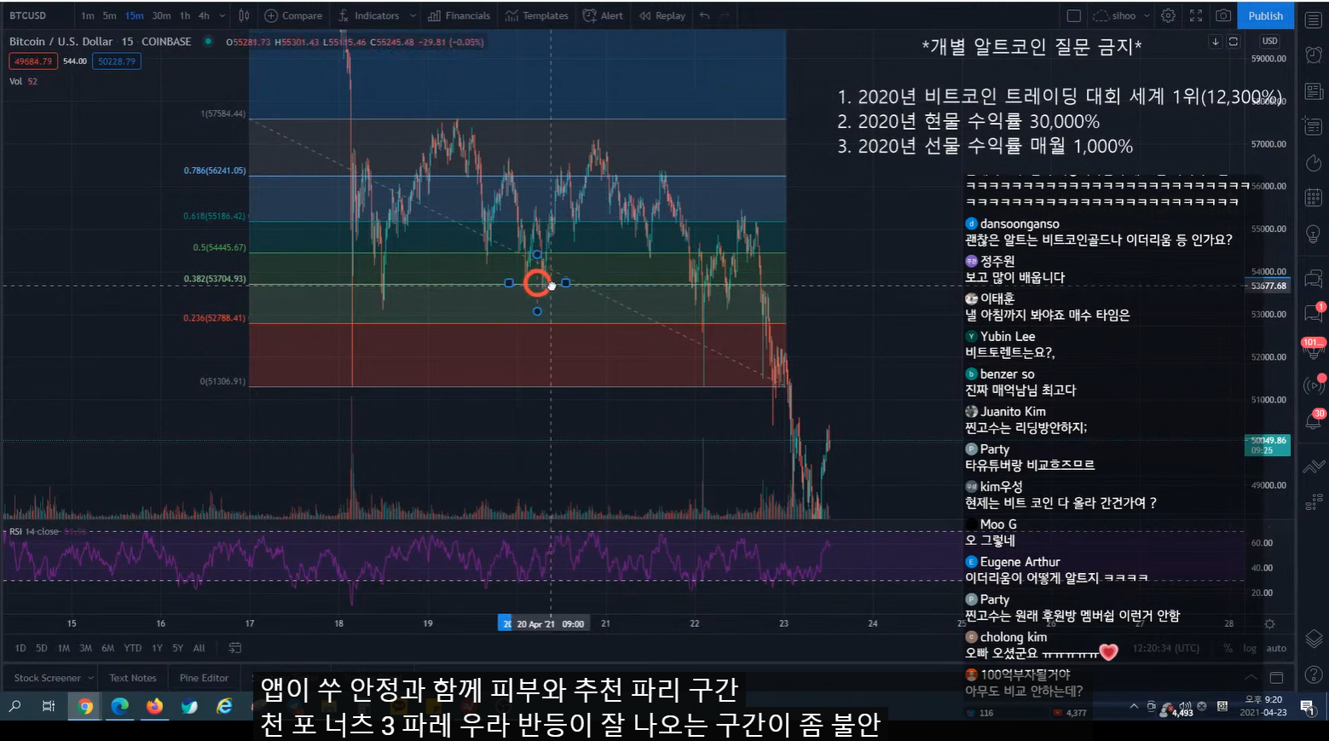Start bar Replay mode

click(x=662, y=15)
